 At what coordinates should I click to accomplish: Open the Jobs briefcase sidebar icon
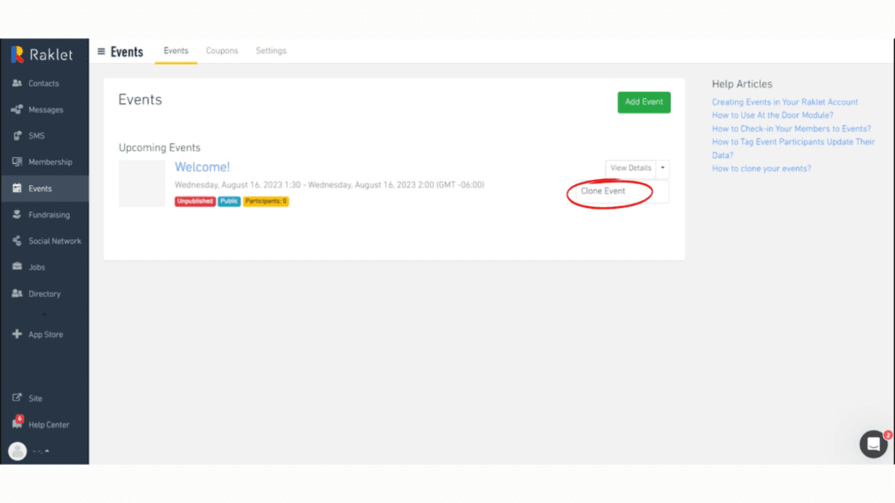[17, 267]
